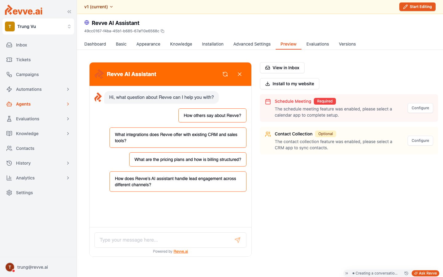The image size is (443, 277).
Task: Click the bot avatar in chat greeting
Action: click(98, 97)
